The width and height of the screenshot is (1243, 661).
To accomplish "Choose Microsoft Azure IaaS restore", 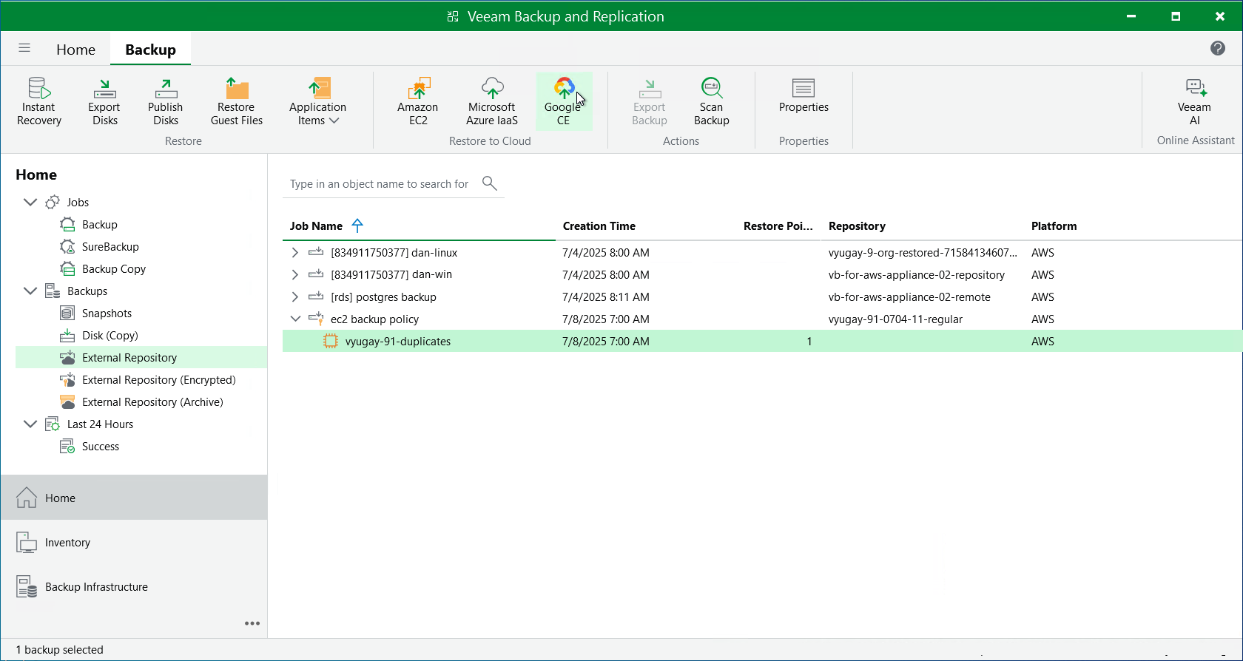I will tap(492, 101).
